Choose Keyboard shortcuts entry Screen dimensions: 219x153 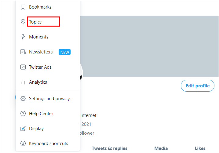pyautogui.click(x=48, y=144)
